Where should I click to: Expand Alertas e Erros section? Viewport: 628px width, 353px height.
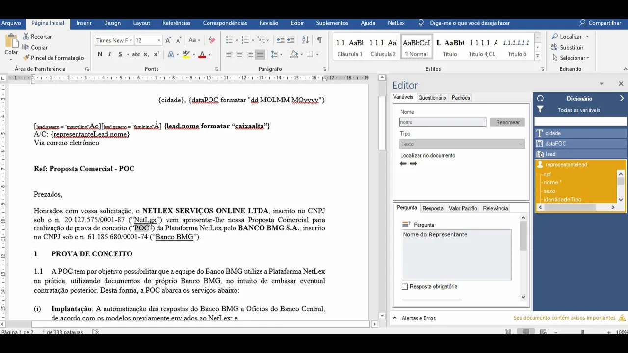click(x=414, y=318)
